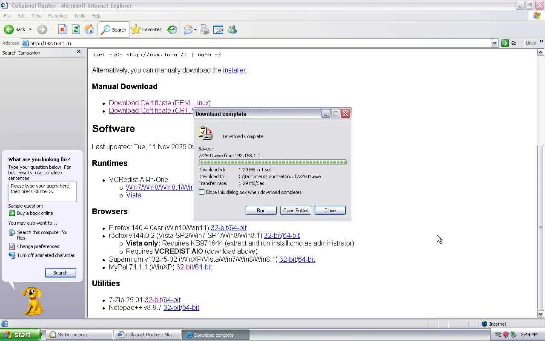Open the Favorites menu

58,16
